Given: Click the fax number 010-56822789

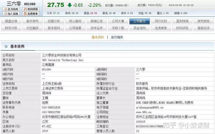Looking at the screenshot, I should pyautogui.click(x=51, y=112).
